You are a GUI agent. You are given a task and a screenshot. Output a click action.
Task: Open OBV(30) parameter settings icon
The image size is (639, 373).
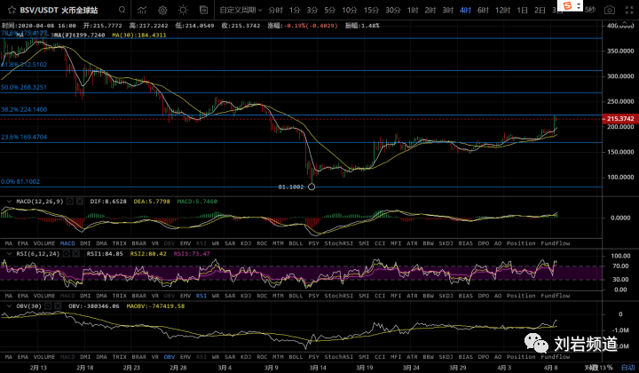click(48, 306)
